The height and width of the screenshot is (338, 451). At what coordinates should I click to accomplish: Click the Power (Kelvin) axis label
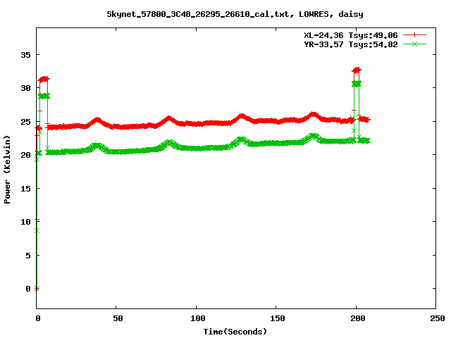tap(7, 170)
